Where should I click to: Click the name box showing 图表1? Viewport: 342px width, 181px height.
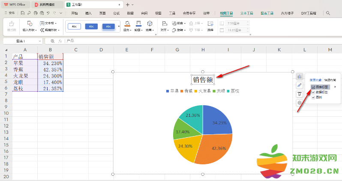tap(21, 41)
